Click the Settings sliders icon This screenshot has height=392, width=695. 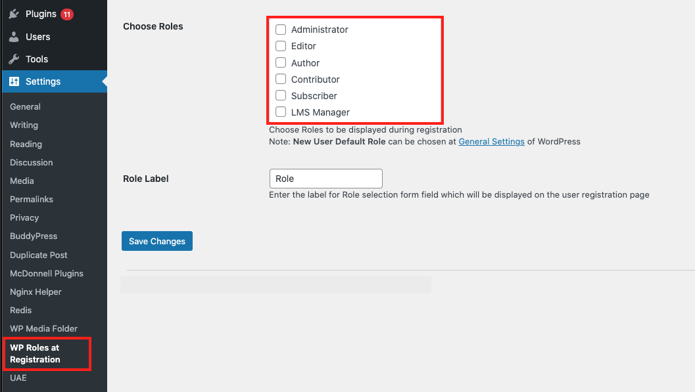click(14, 81)
